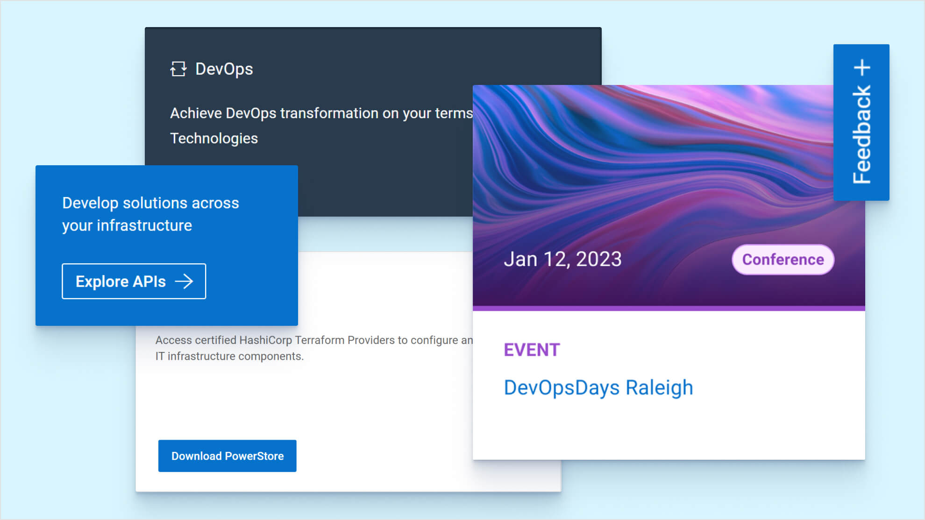This screenshot has height=520, width=925.
Task: Select the event card body area
Action: coord(668,429)
